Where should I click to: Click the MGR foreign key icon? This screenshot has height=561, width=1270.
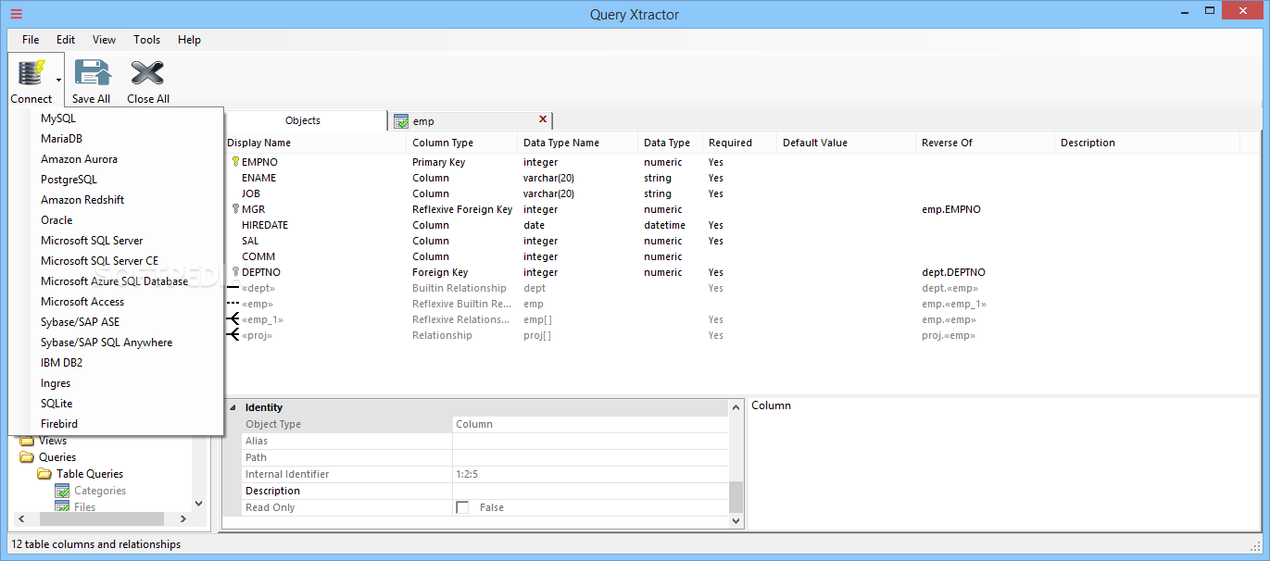coord(234,209)
